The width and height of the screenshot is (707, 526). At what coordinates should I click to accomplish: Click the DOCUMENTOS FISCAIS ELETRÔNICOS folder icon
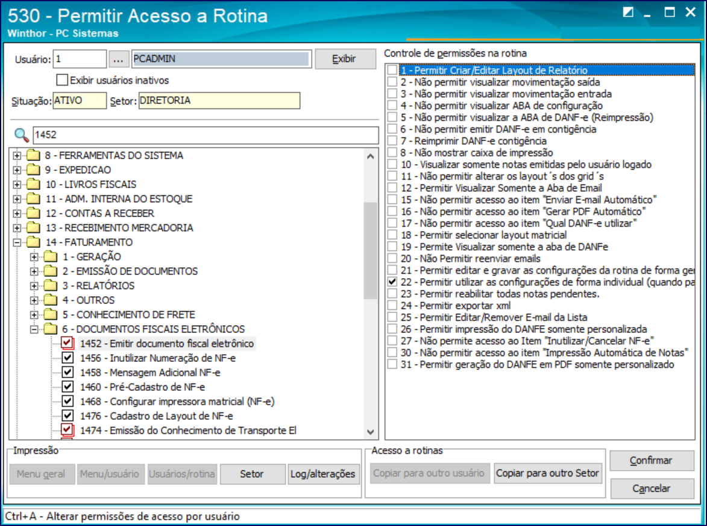tap(51, 329)
